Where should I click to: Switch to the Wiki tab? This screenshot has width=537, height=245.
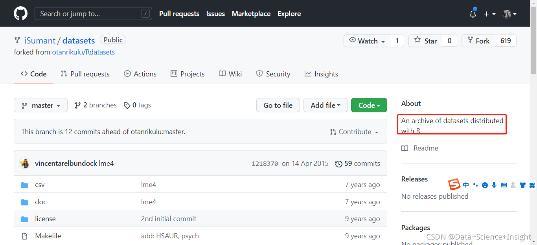(230, 74)
